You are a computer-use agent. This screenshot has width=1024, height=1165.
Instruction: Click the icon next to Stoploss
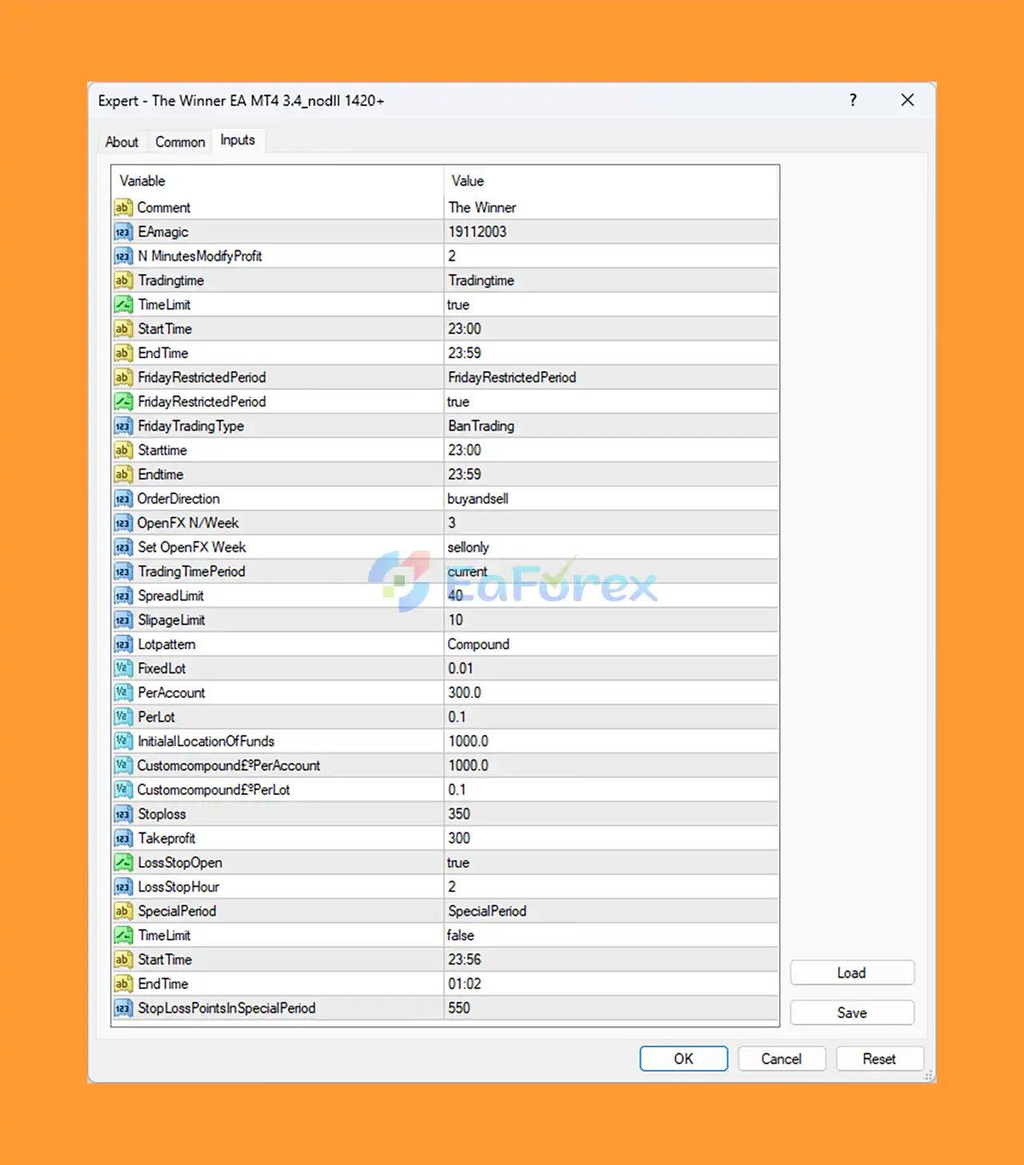click(x=122, y=814)
